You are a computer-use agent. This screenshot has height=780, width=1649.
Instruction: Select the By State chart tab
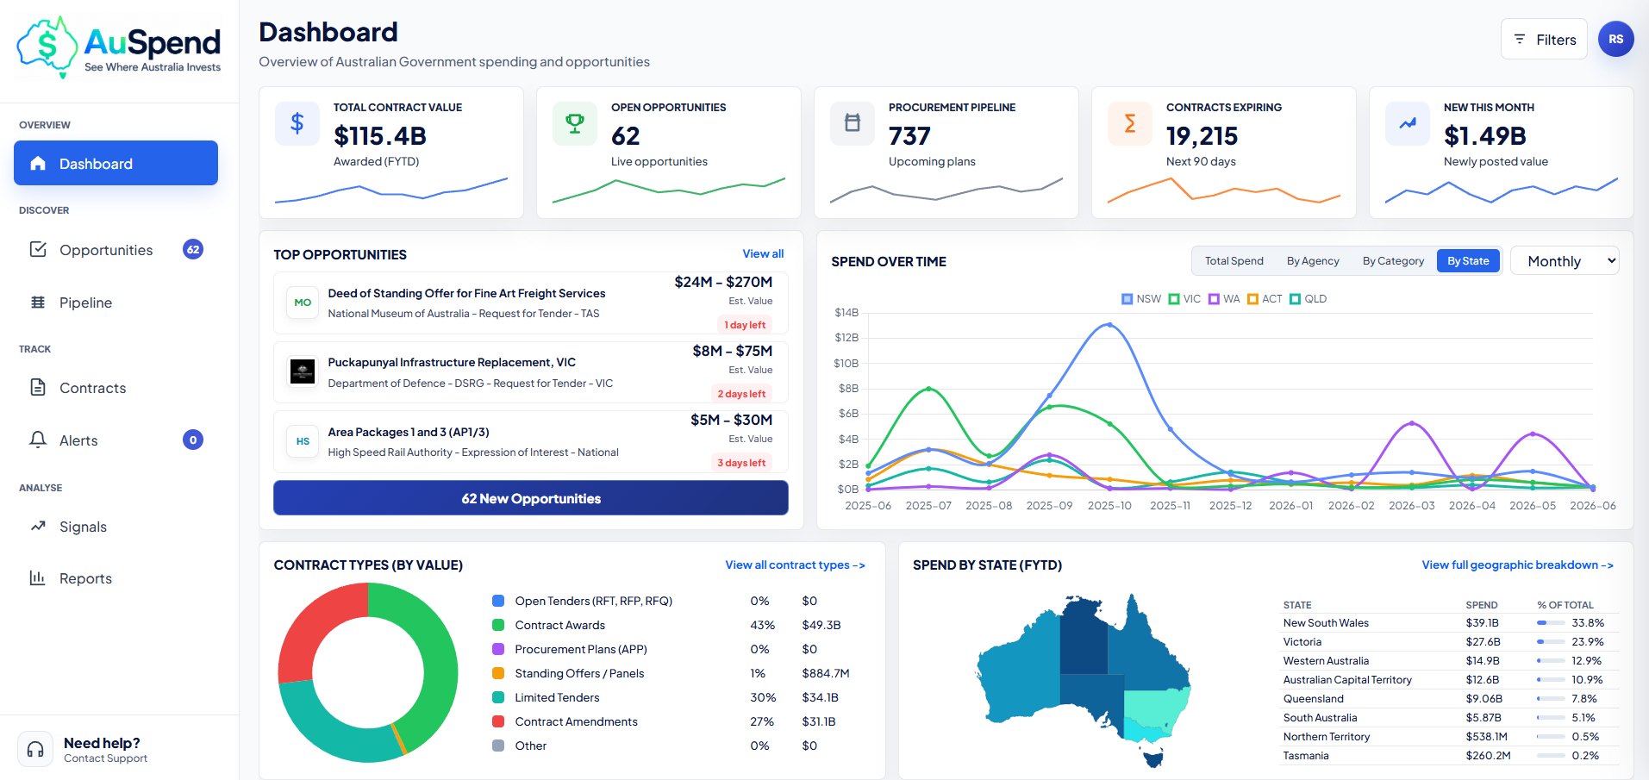click(1468, 260)
